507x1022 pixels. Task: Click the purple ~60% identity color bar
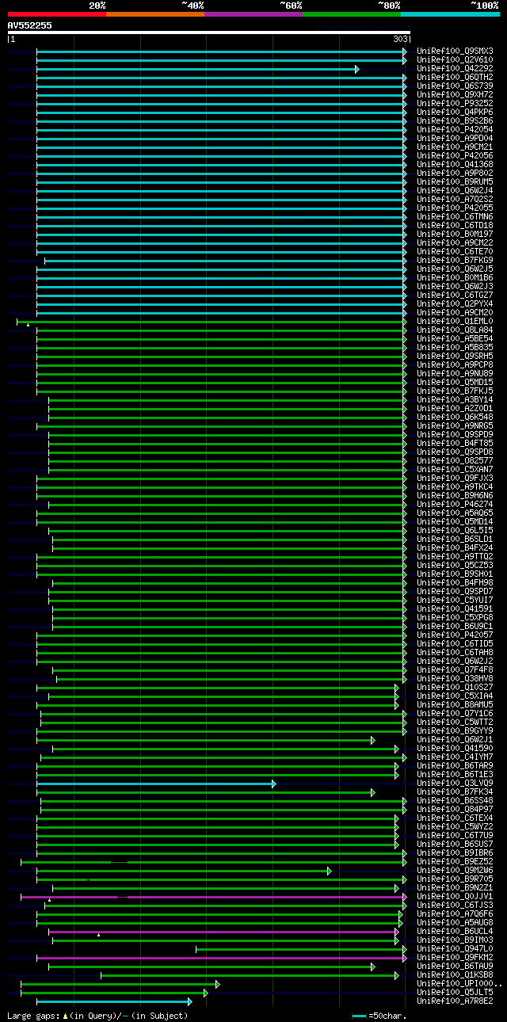coord(253,14)
